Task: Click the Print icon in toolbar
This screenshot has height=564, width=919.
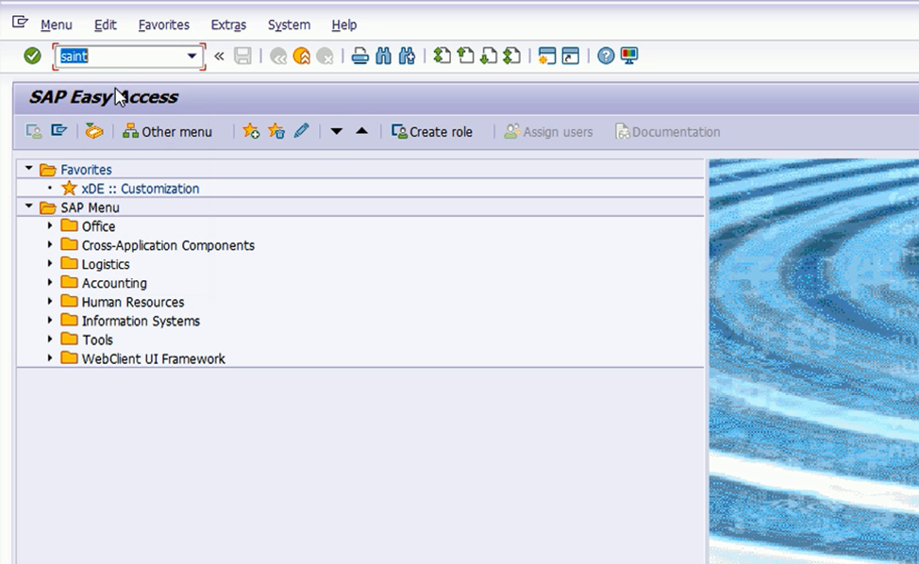Action: click(359, 57)
